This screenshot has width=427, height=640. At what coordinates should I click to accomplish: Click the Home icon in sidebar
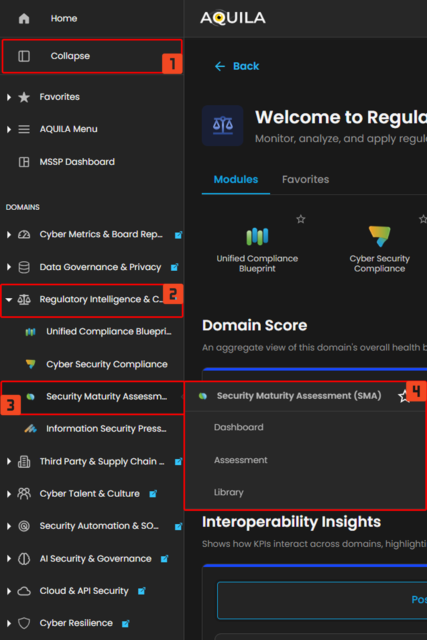click(24, 18)
